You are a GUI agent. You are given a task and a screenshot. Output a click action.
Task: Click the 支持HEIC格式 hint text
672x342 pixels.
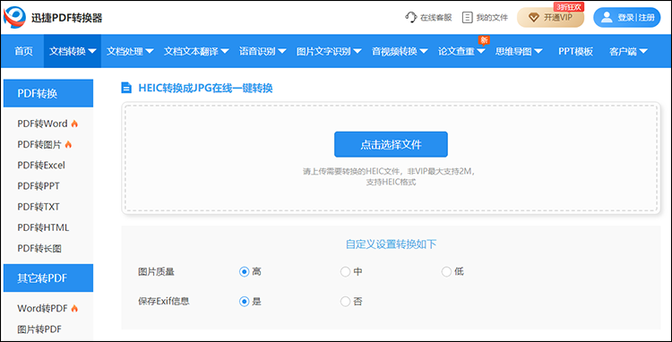[391, 182]
